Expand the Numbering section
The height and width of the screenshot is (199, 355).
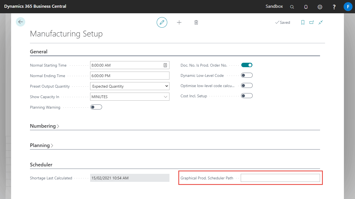coord(45,126)
